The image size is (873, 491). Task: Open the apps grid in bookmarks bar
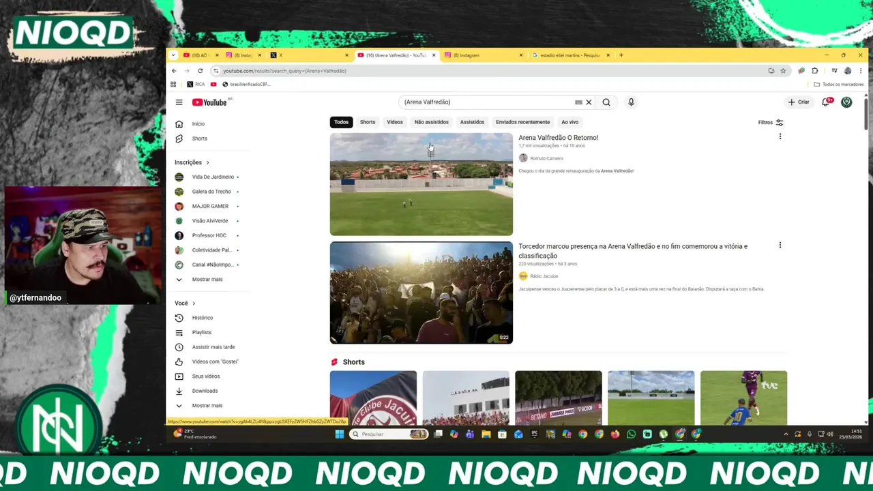point(173,85)
